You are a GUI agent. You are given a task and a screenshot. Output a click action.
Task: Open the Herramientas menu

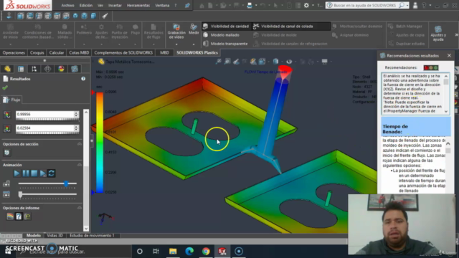coord(138,5)
